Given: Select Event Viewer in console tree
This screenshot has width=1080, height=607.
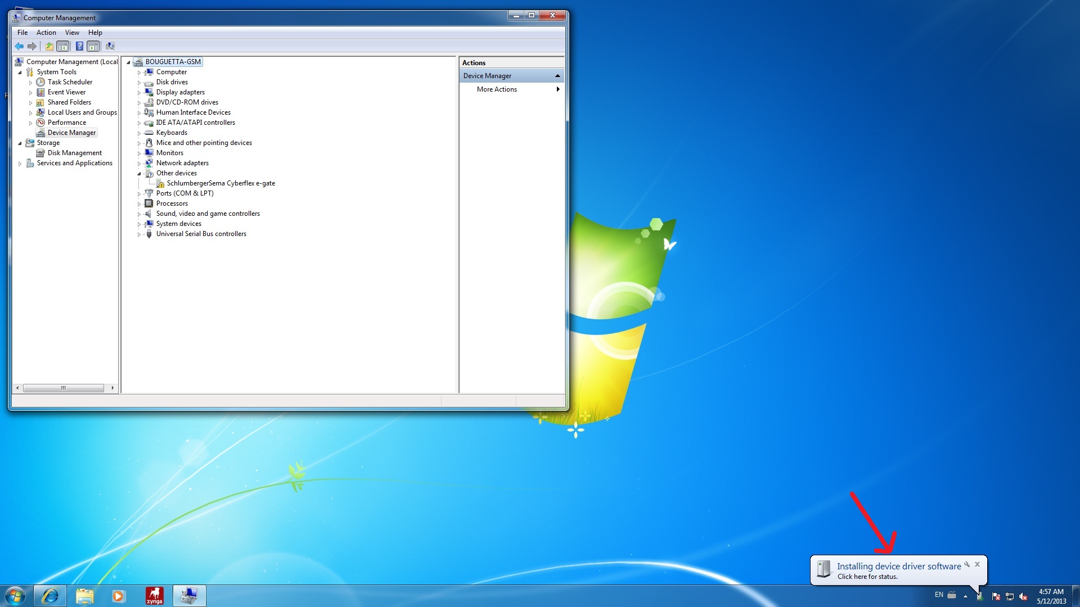Looking at the screenshot, I should (x=66, y=92).
